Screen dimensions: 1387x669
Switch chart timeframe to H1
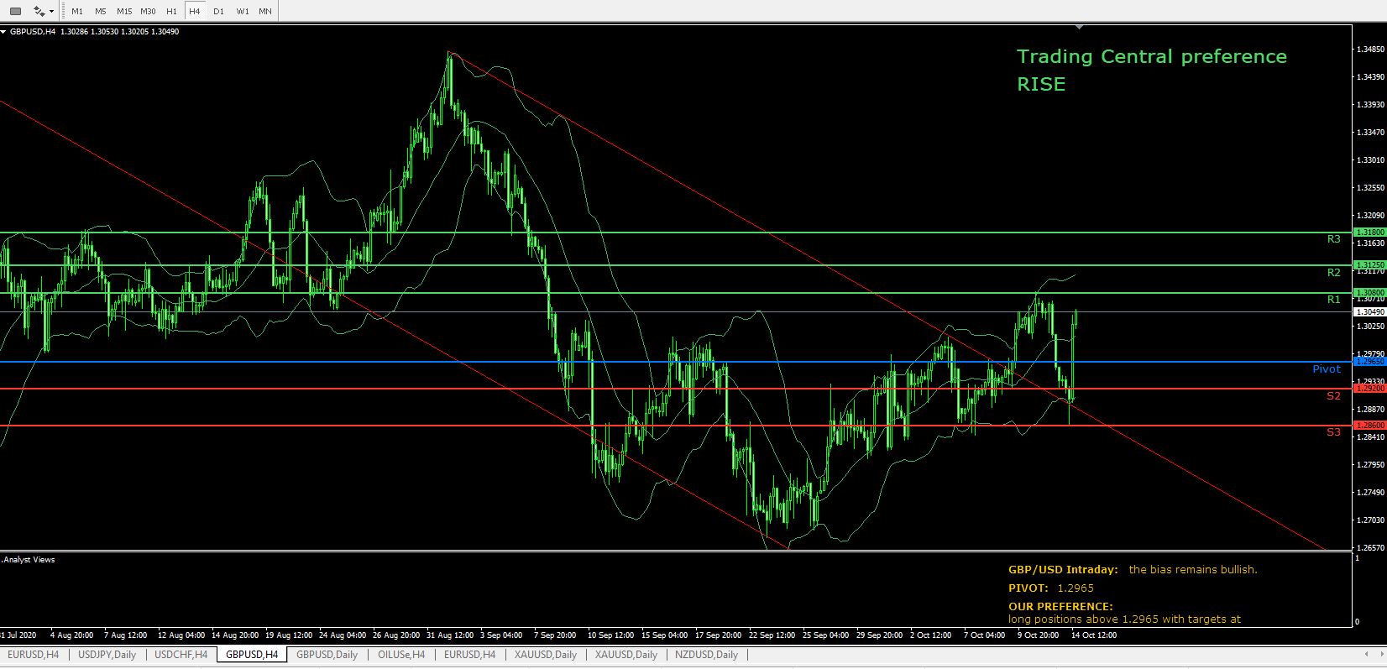click(x=171, y=11)
